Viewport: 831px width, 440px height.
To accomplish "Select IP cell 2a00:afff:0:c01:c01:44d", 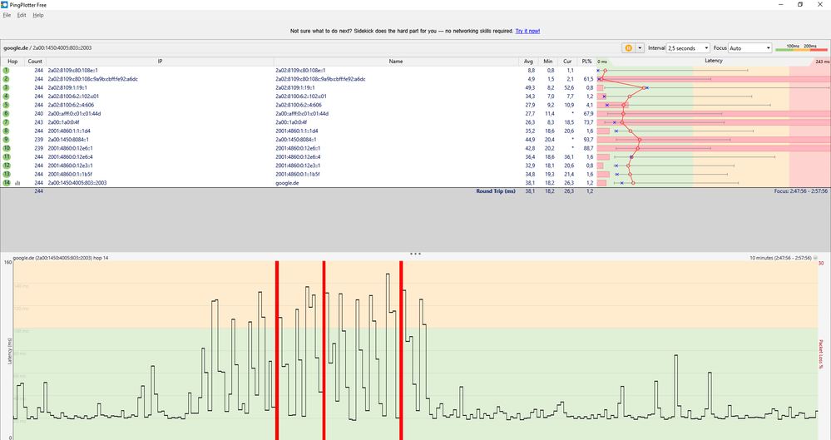I will pyautogui.click(x=74, y=113).
